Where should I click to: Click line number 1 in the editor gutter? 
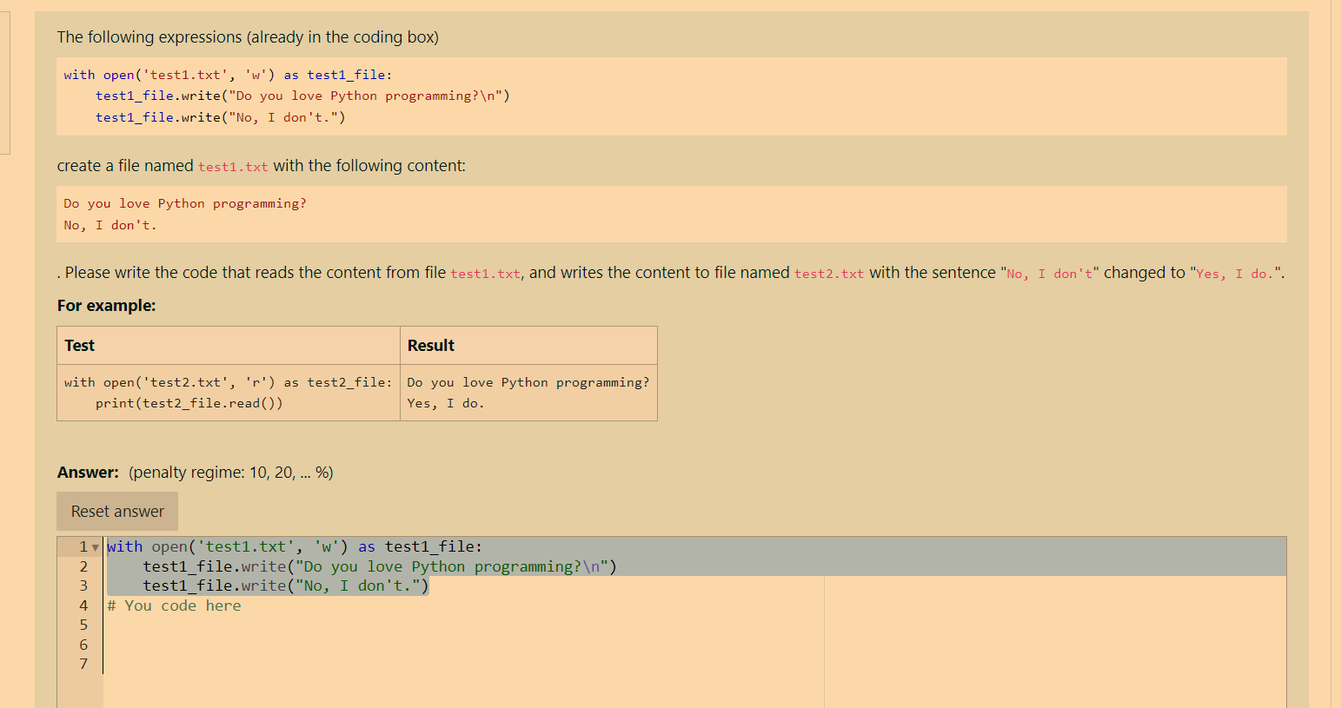(83, 546)
